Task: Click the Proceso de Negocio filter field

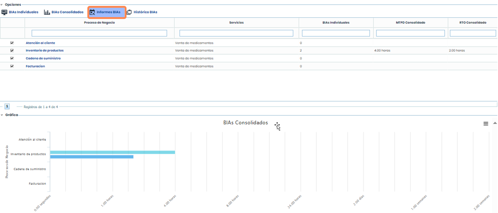Action: click(x=99, y=33)
